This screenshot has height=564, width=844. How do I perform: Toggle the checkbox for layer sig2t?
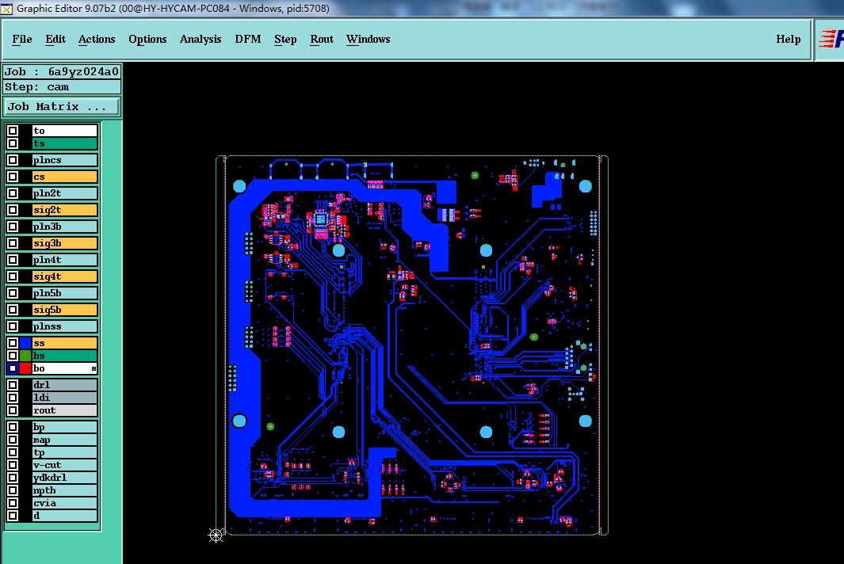coord(13,210)
